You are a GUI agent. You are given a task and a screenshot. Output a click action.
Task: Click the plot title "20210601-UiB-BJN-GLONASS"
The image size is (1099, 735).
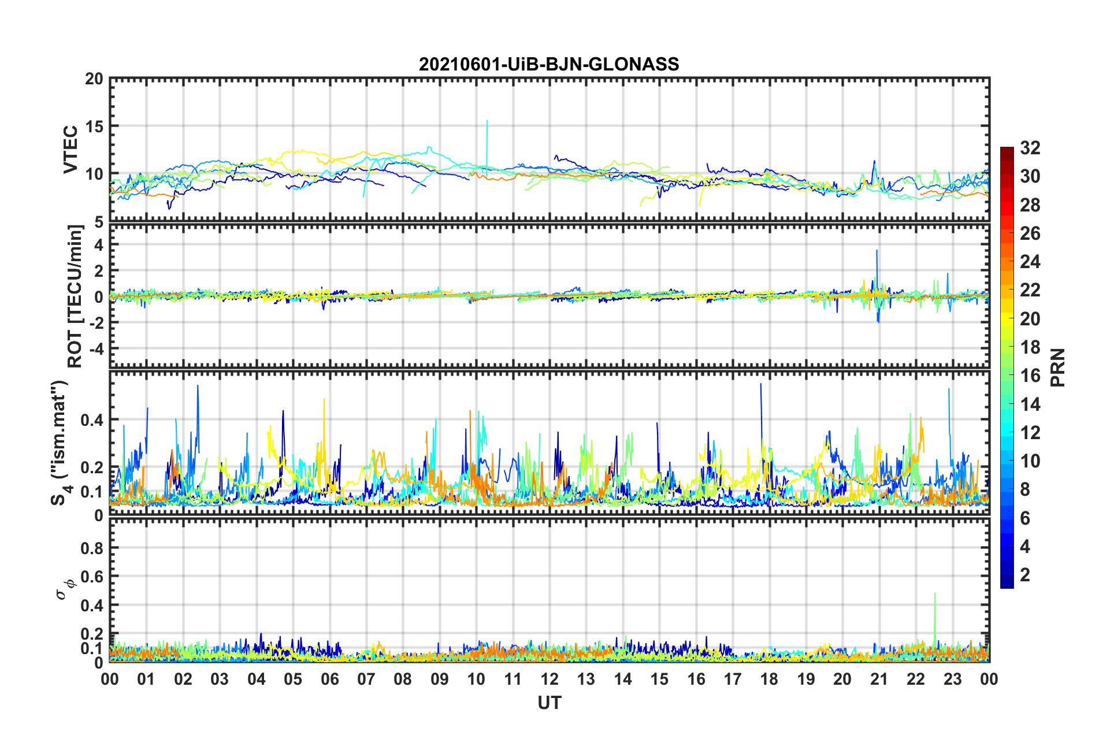pos(549,64)
